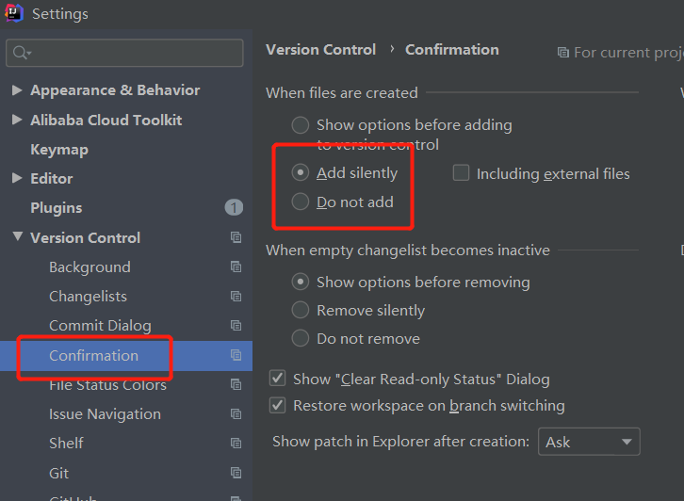684x501 pixels.
Task: Click the project-level icon beside Changelists
Action: point(236,297)
